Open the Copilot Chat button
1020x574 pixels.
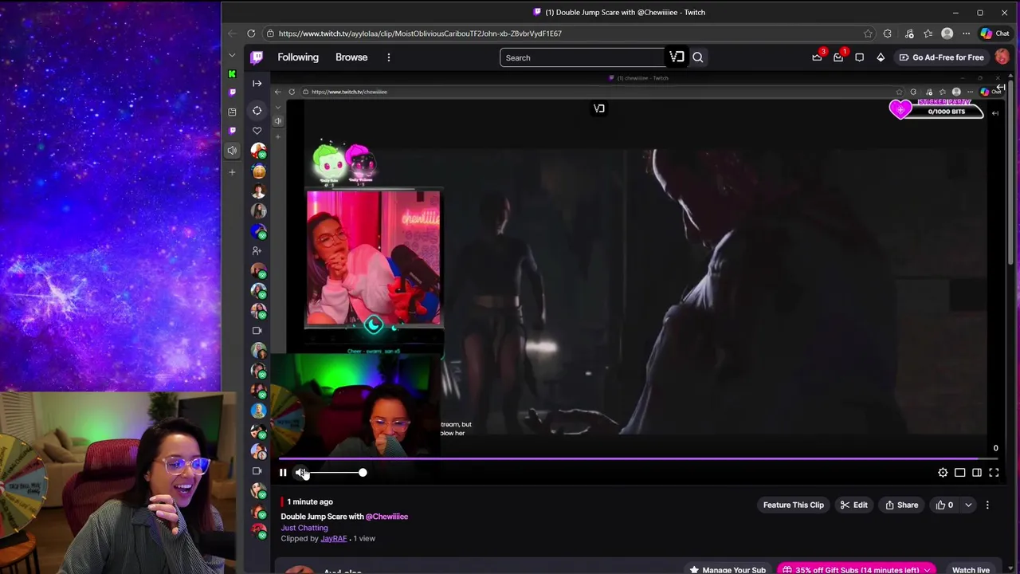(995, 33)
